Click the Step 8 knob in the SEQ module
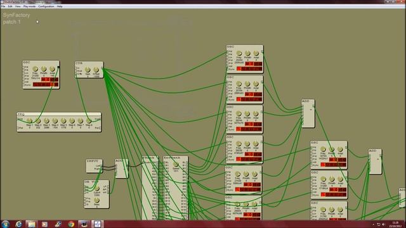The width and height of the screenshot is (406, 228). pos(89,121)
